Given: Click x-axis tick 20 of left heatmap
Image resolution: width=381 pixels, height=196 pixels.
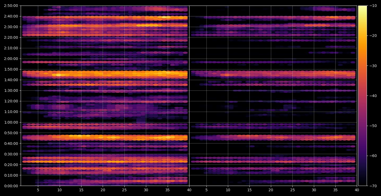Looking at the screenshot, I should pyautogui.click(x=103, y=190).
